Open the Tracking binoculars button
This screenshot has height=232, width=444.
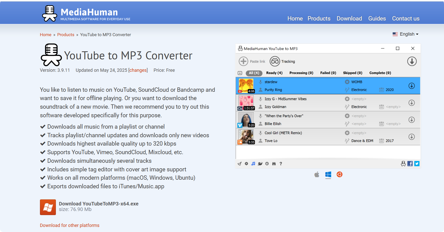click(x=275, y=61)
